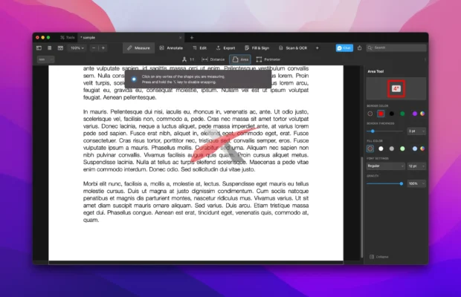Pick the red border color
461x297 pixels.
coord(381,114)
